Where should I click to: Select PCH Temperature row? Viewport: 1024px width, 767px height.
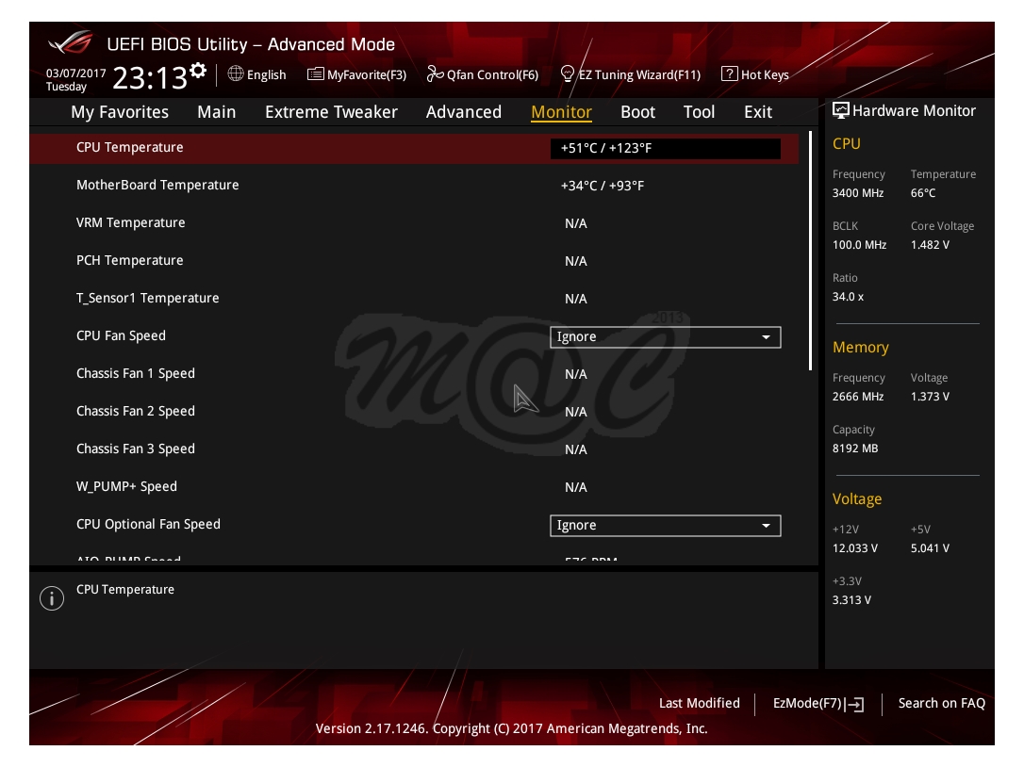point(414,261)
